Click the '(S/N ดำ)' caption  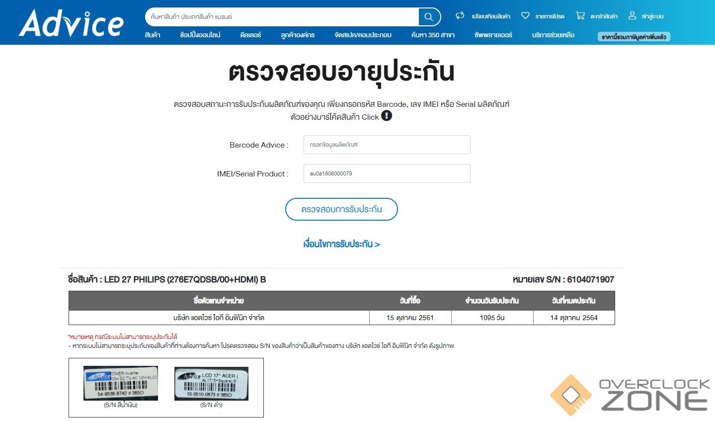211,405
